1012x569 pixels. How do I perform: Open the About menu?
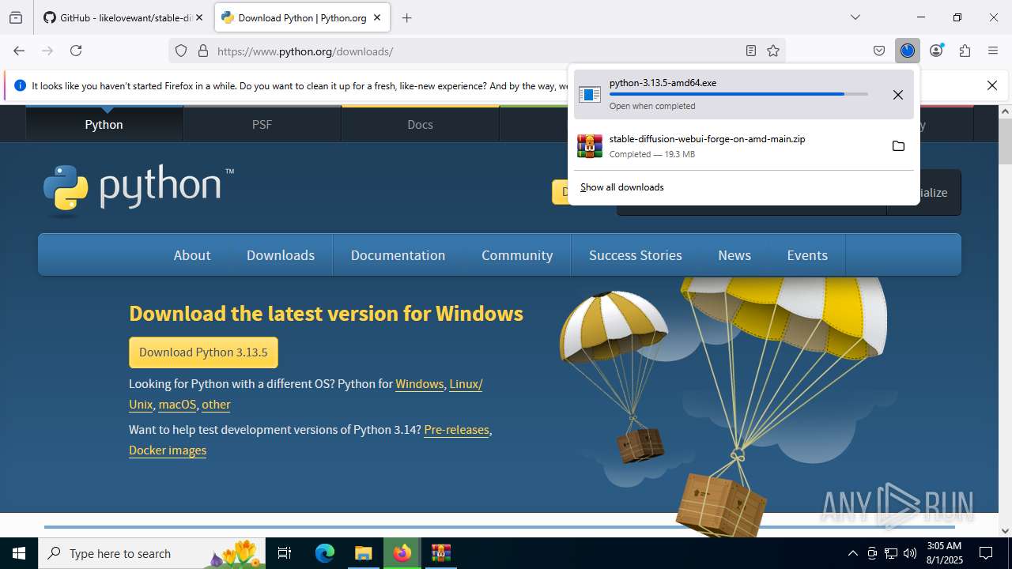point(192,255)
